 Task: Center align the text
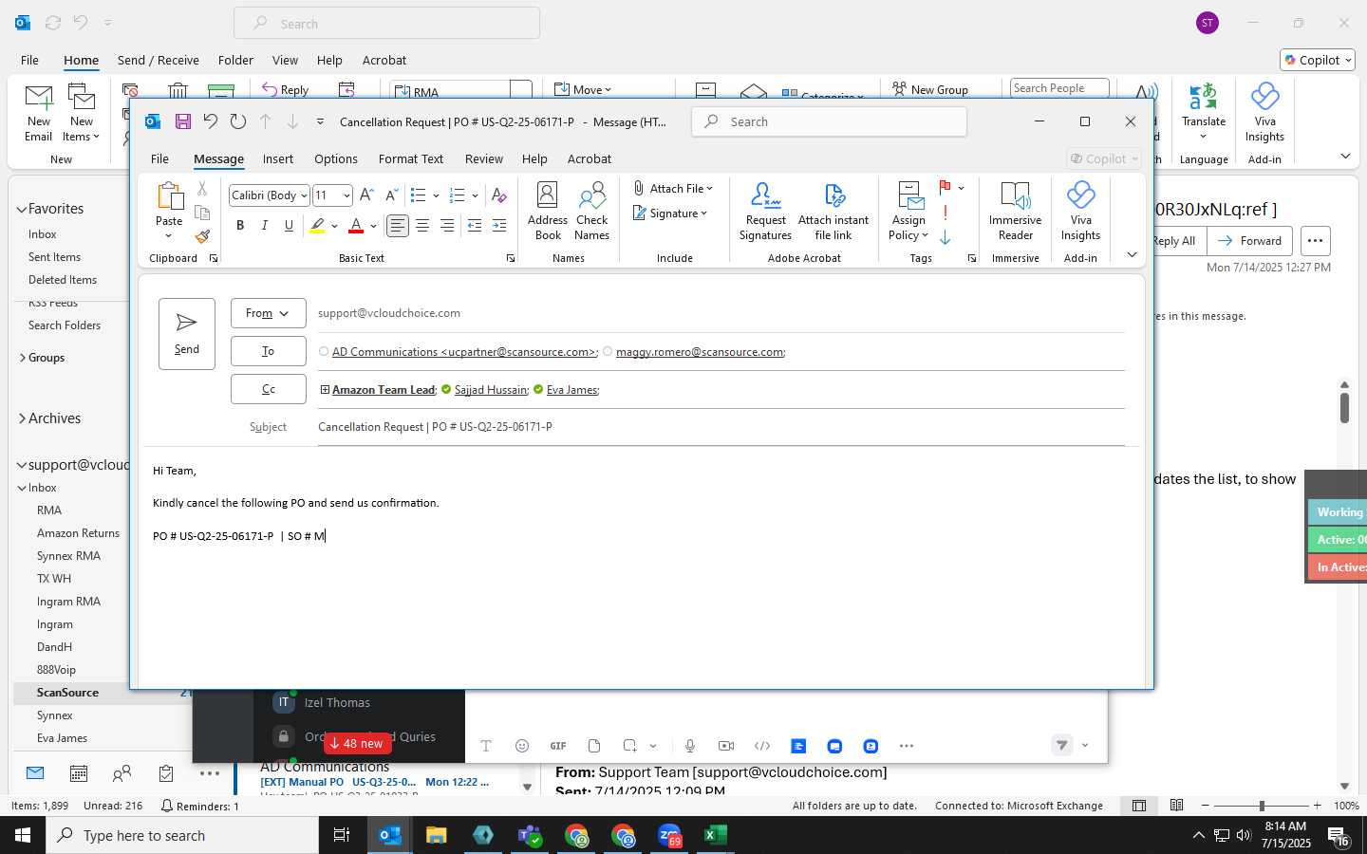pyautogui.click(x=422, y=225)
